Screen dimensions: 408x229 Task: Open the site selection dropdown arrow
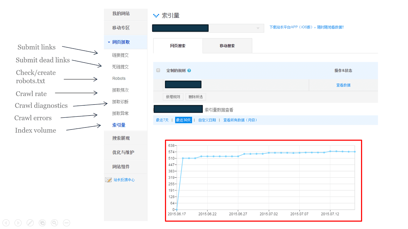pos(258,28)
